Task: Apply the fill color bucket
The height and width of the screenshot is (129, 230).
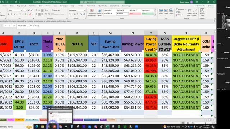Action: 26,14
